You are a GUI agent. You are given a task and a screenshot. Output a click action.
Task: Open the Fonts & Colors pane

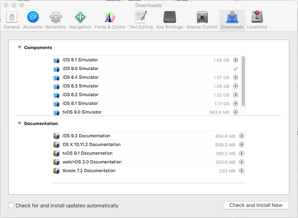[x=110, y=20]
